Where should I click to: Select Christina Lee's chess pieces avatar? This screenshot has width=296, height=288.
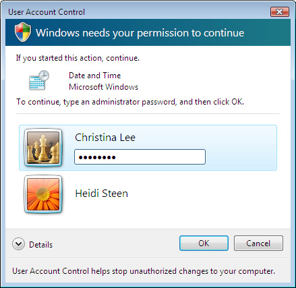pos(43,148)
